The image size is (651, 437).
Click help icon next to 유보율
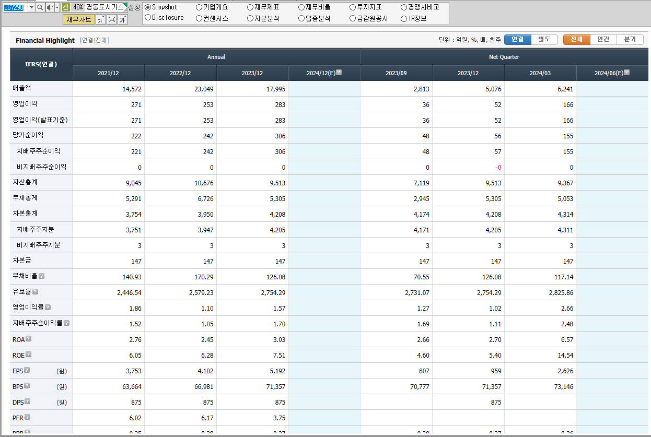36,292
